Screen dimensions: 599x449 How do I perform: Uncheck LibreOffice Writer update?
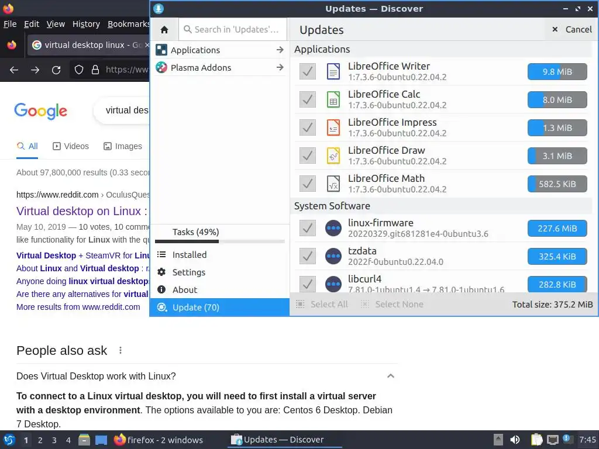(308, 71)
